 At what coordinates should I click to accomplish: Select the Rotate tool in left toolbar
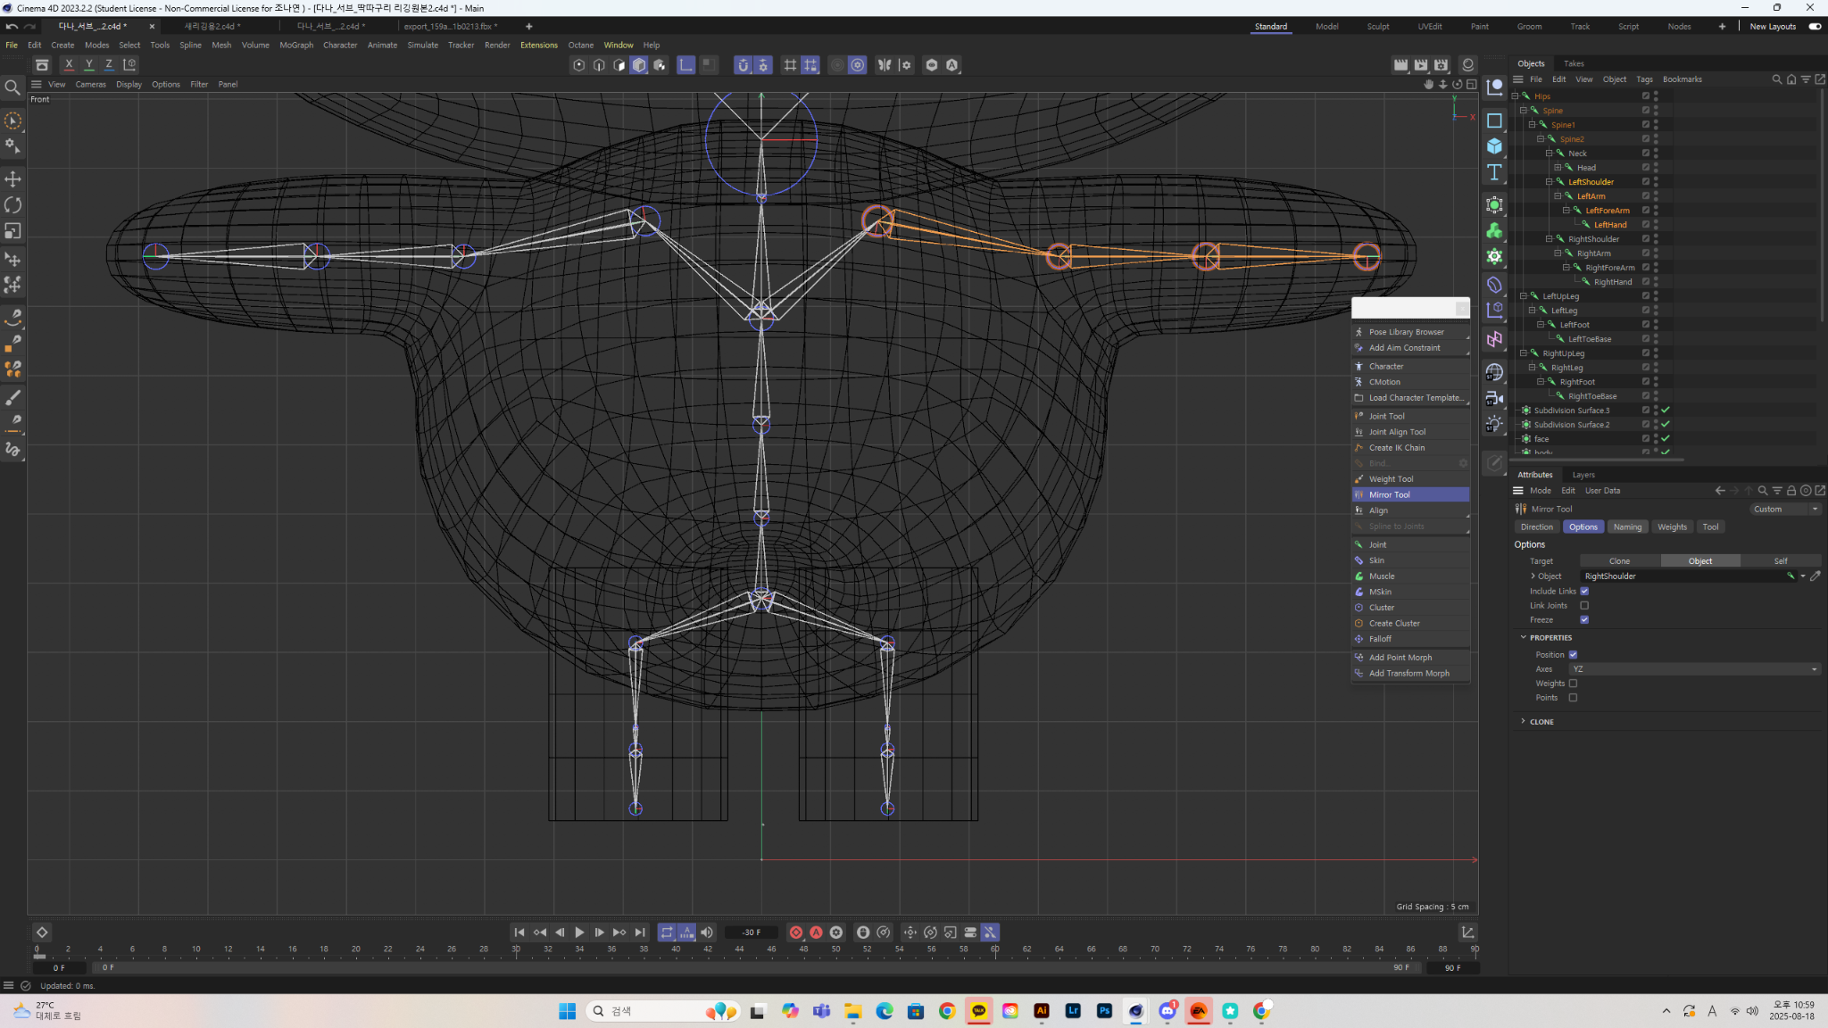click(12, 205)
